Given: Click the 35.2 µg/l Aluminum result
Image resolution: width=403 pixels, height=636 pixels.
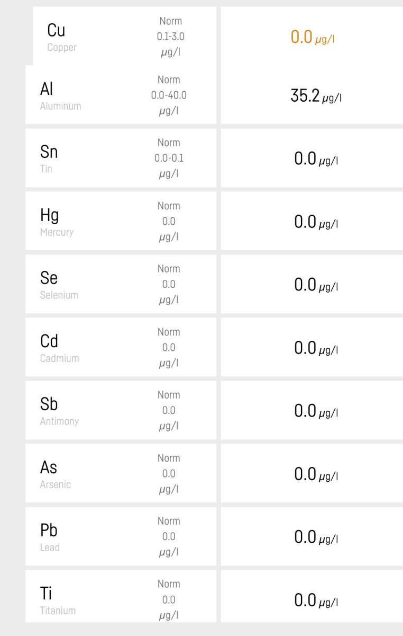Looking at the screenshot, I should 316,96.
